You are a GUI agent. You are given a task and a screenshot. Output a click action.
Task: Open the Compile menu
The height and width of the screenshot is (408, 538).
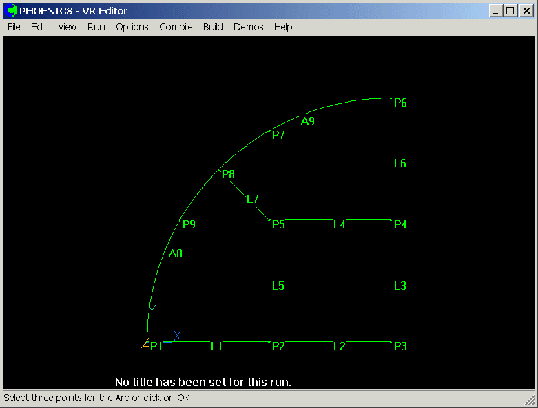[x=176, y=27]
